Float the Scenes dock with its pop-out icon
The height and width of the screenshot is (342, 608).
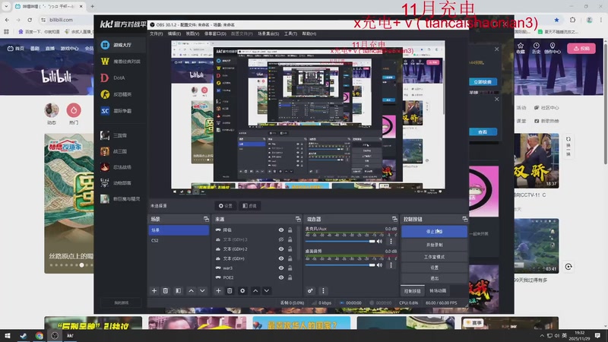pos(206,219)
